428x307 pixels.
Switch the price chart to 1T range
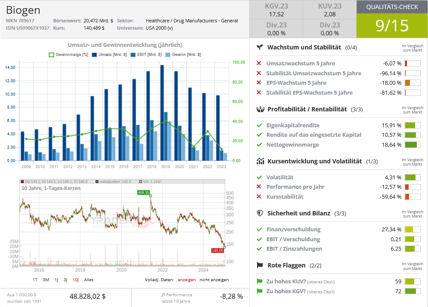pyautogui.click(x=35, y=280)
